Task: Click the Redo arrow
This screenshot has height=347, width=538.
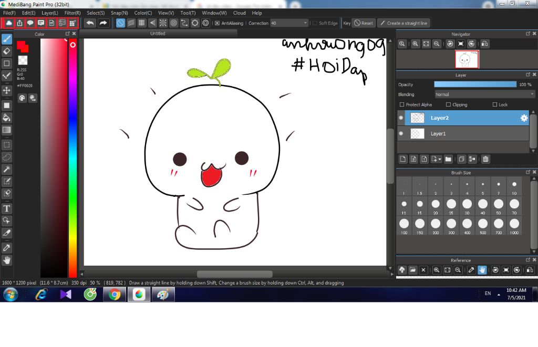Action: click(x=103, y=23)
